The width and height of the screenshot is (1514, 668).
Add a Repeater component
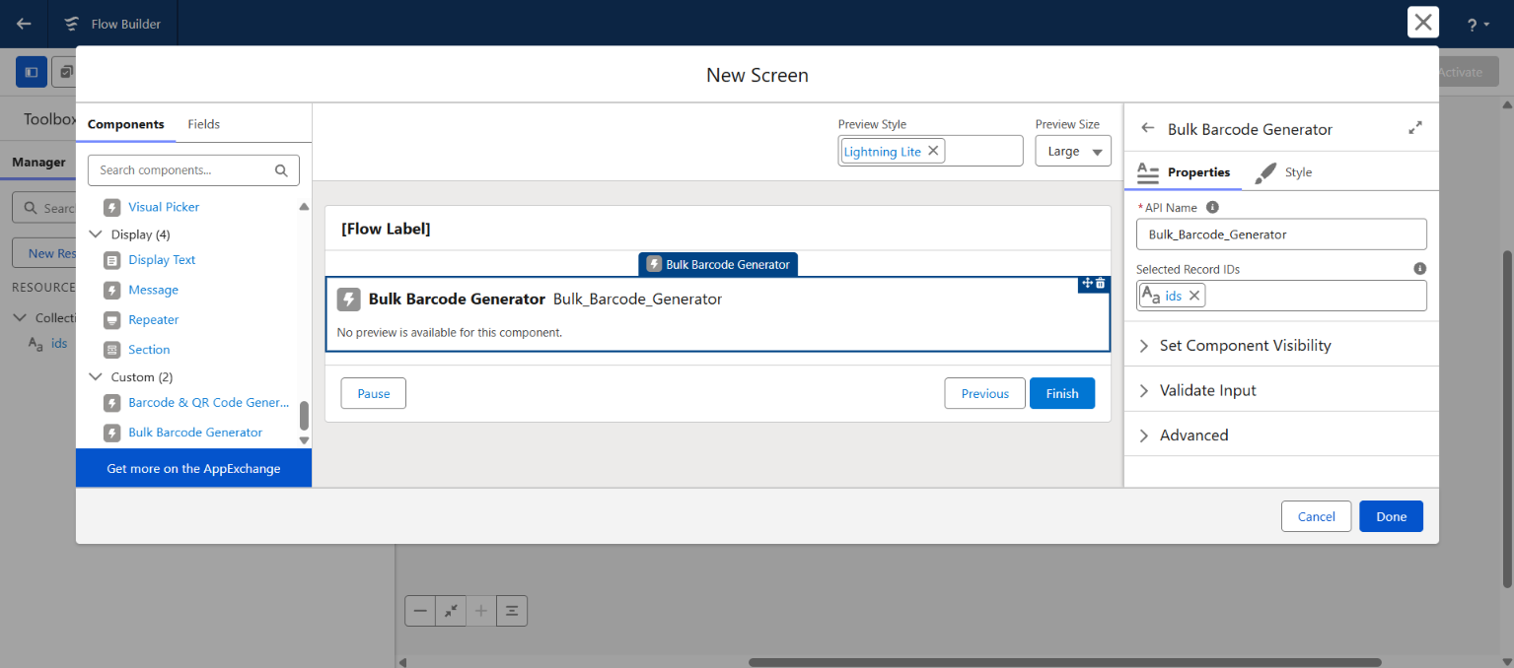pos(154,320)
